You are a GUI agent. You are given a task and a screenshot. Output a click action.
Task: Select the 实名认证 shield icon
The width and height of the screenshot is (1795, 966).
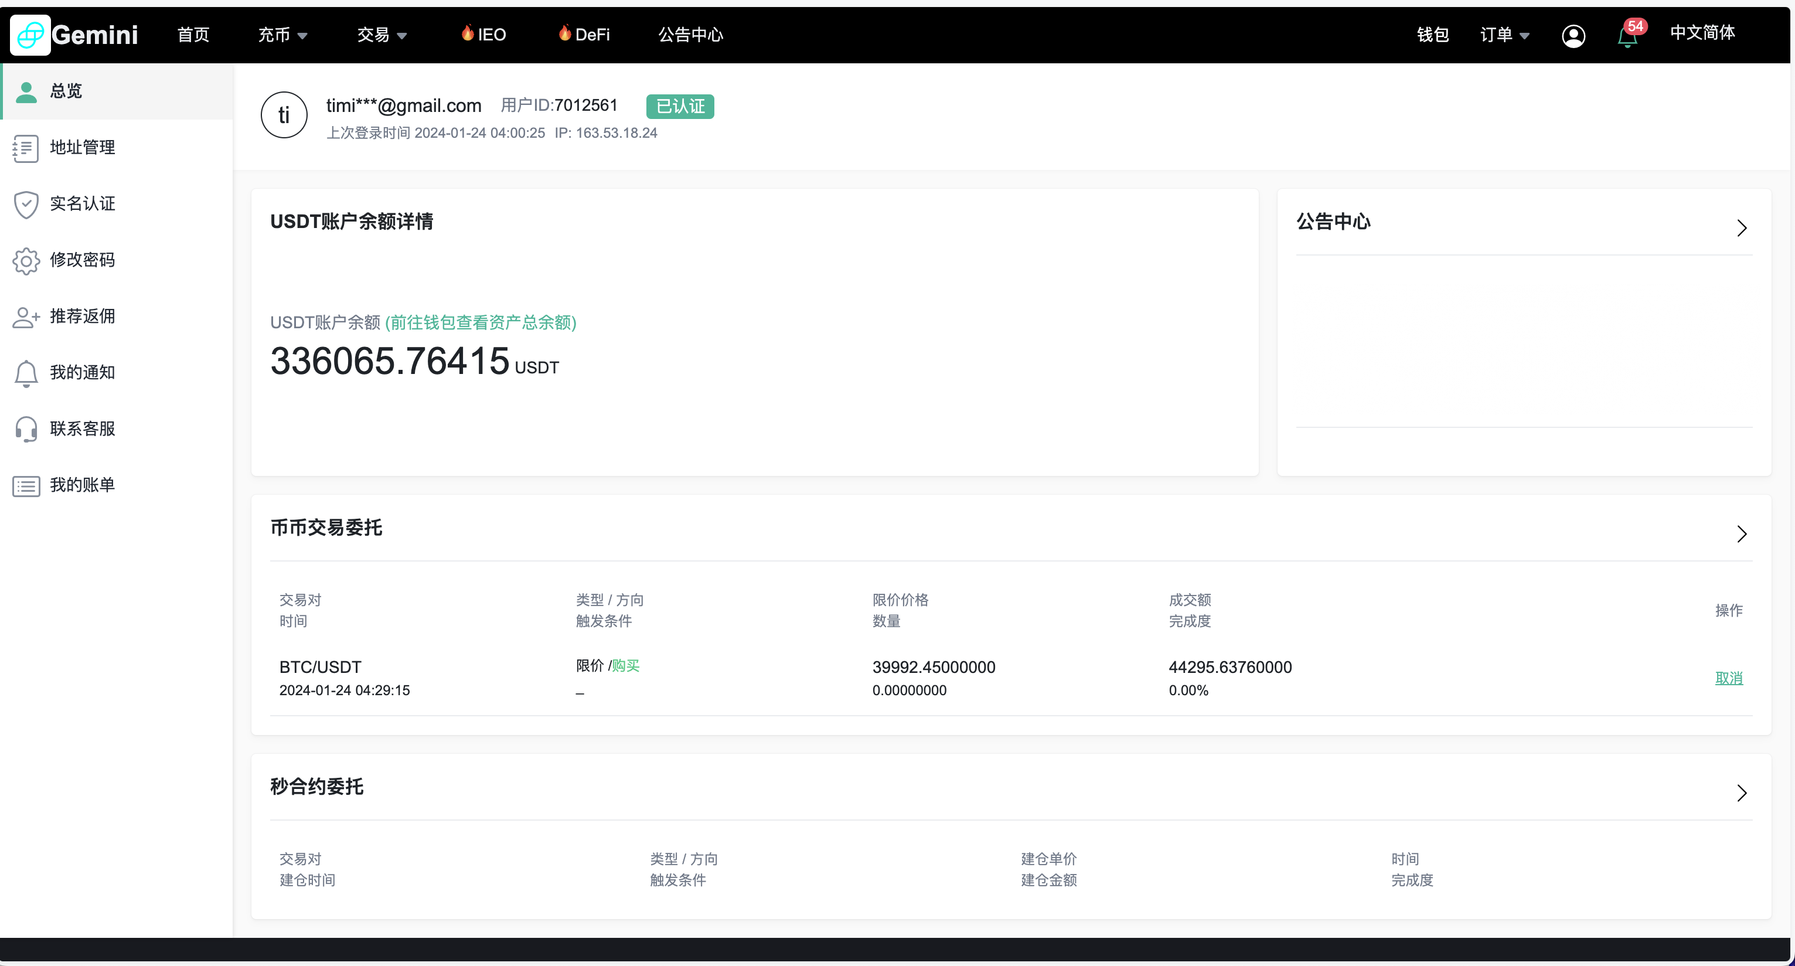[26, 204]
